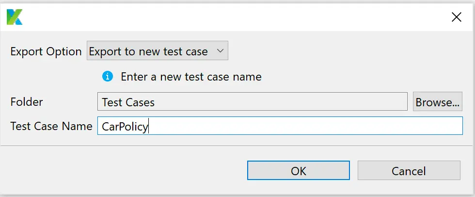Click the 'Folder' label

click(27, 102)
